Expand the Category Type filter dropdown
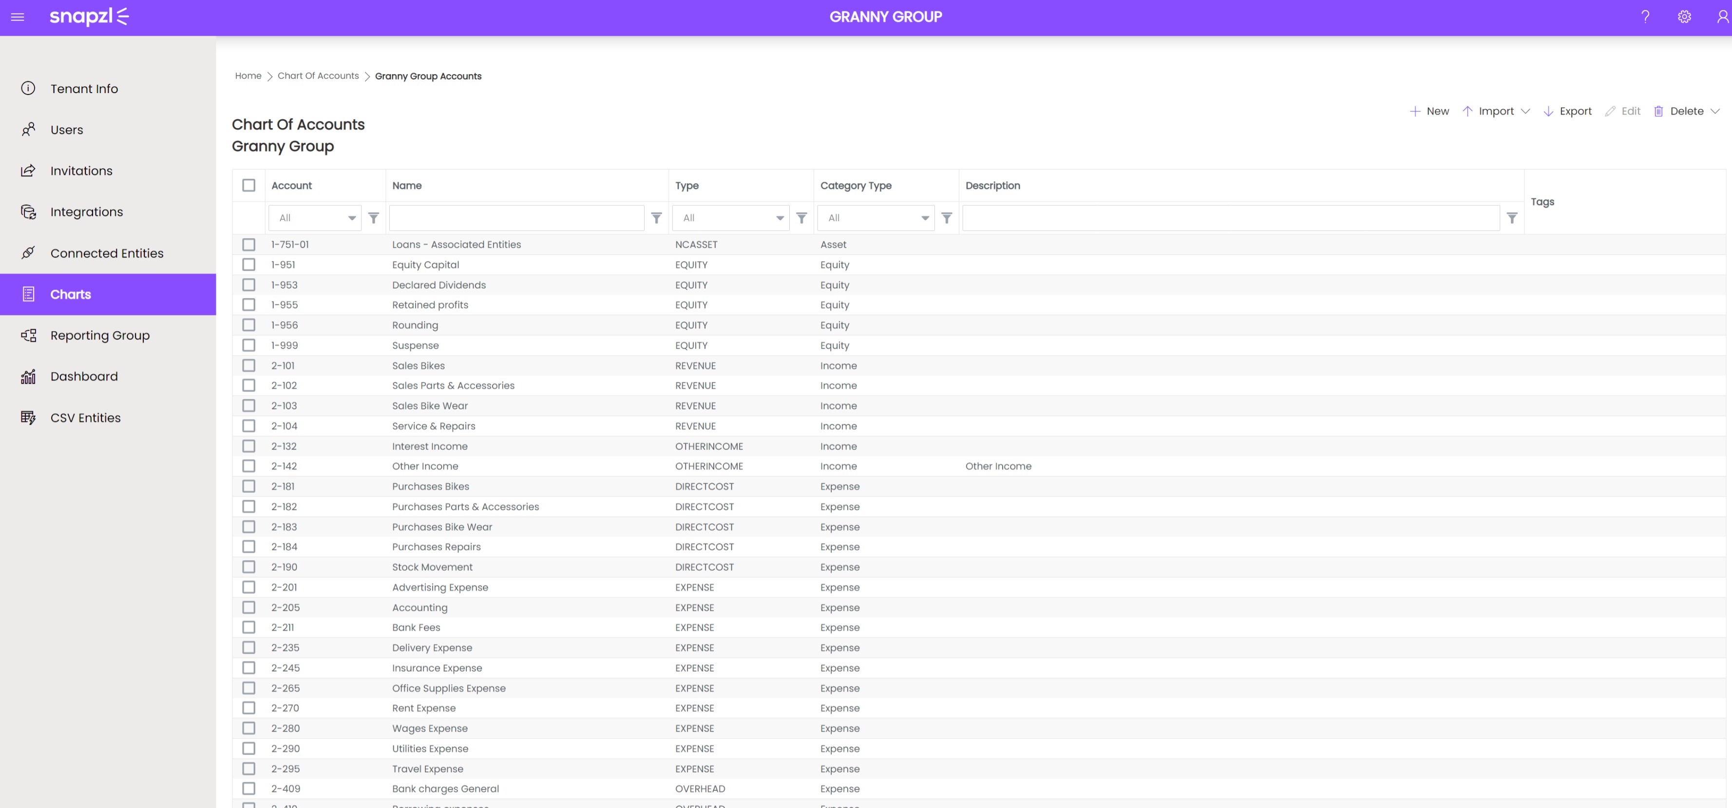The image size is (1732, 808). tap(923, 217)
